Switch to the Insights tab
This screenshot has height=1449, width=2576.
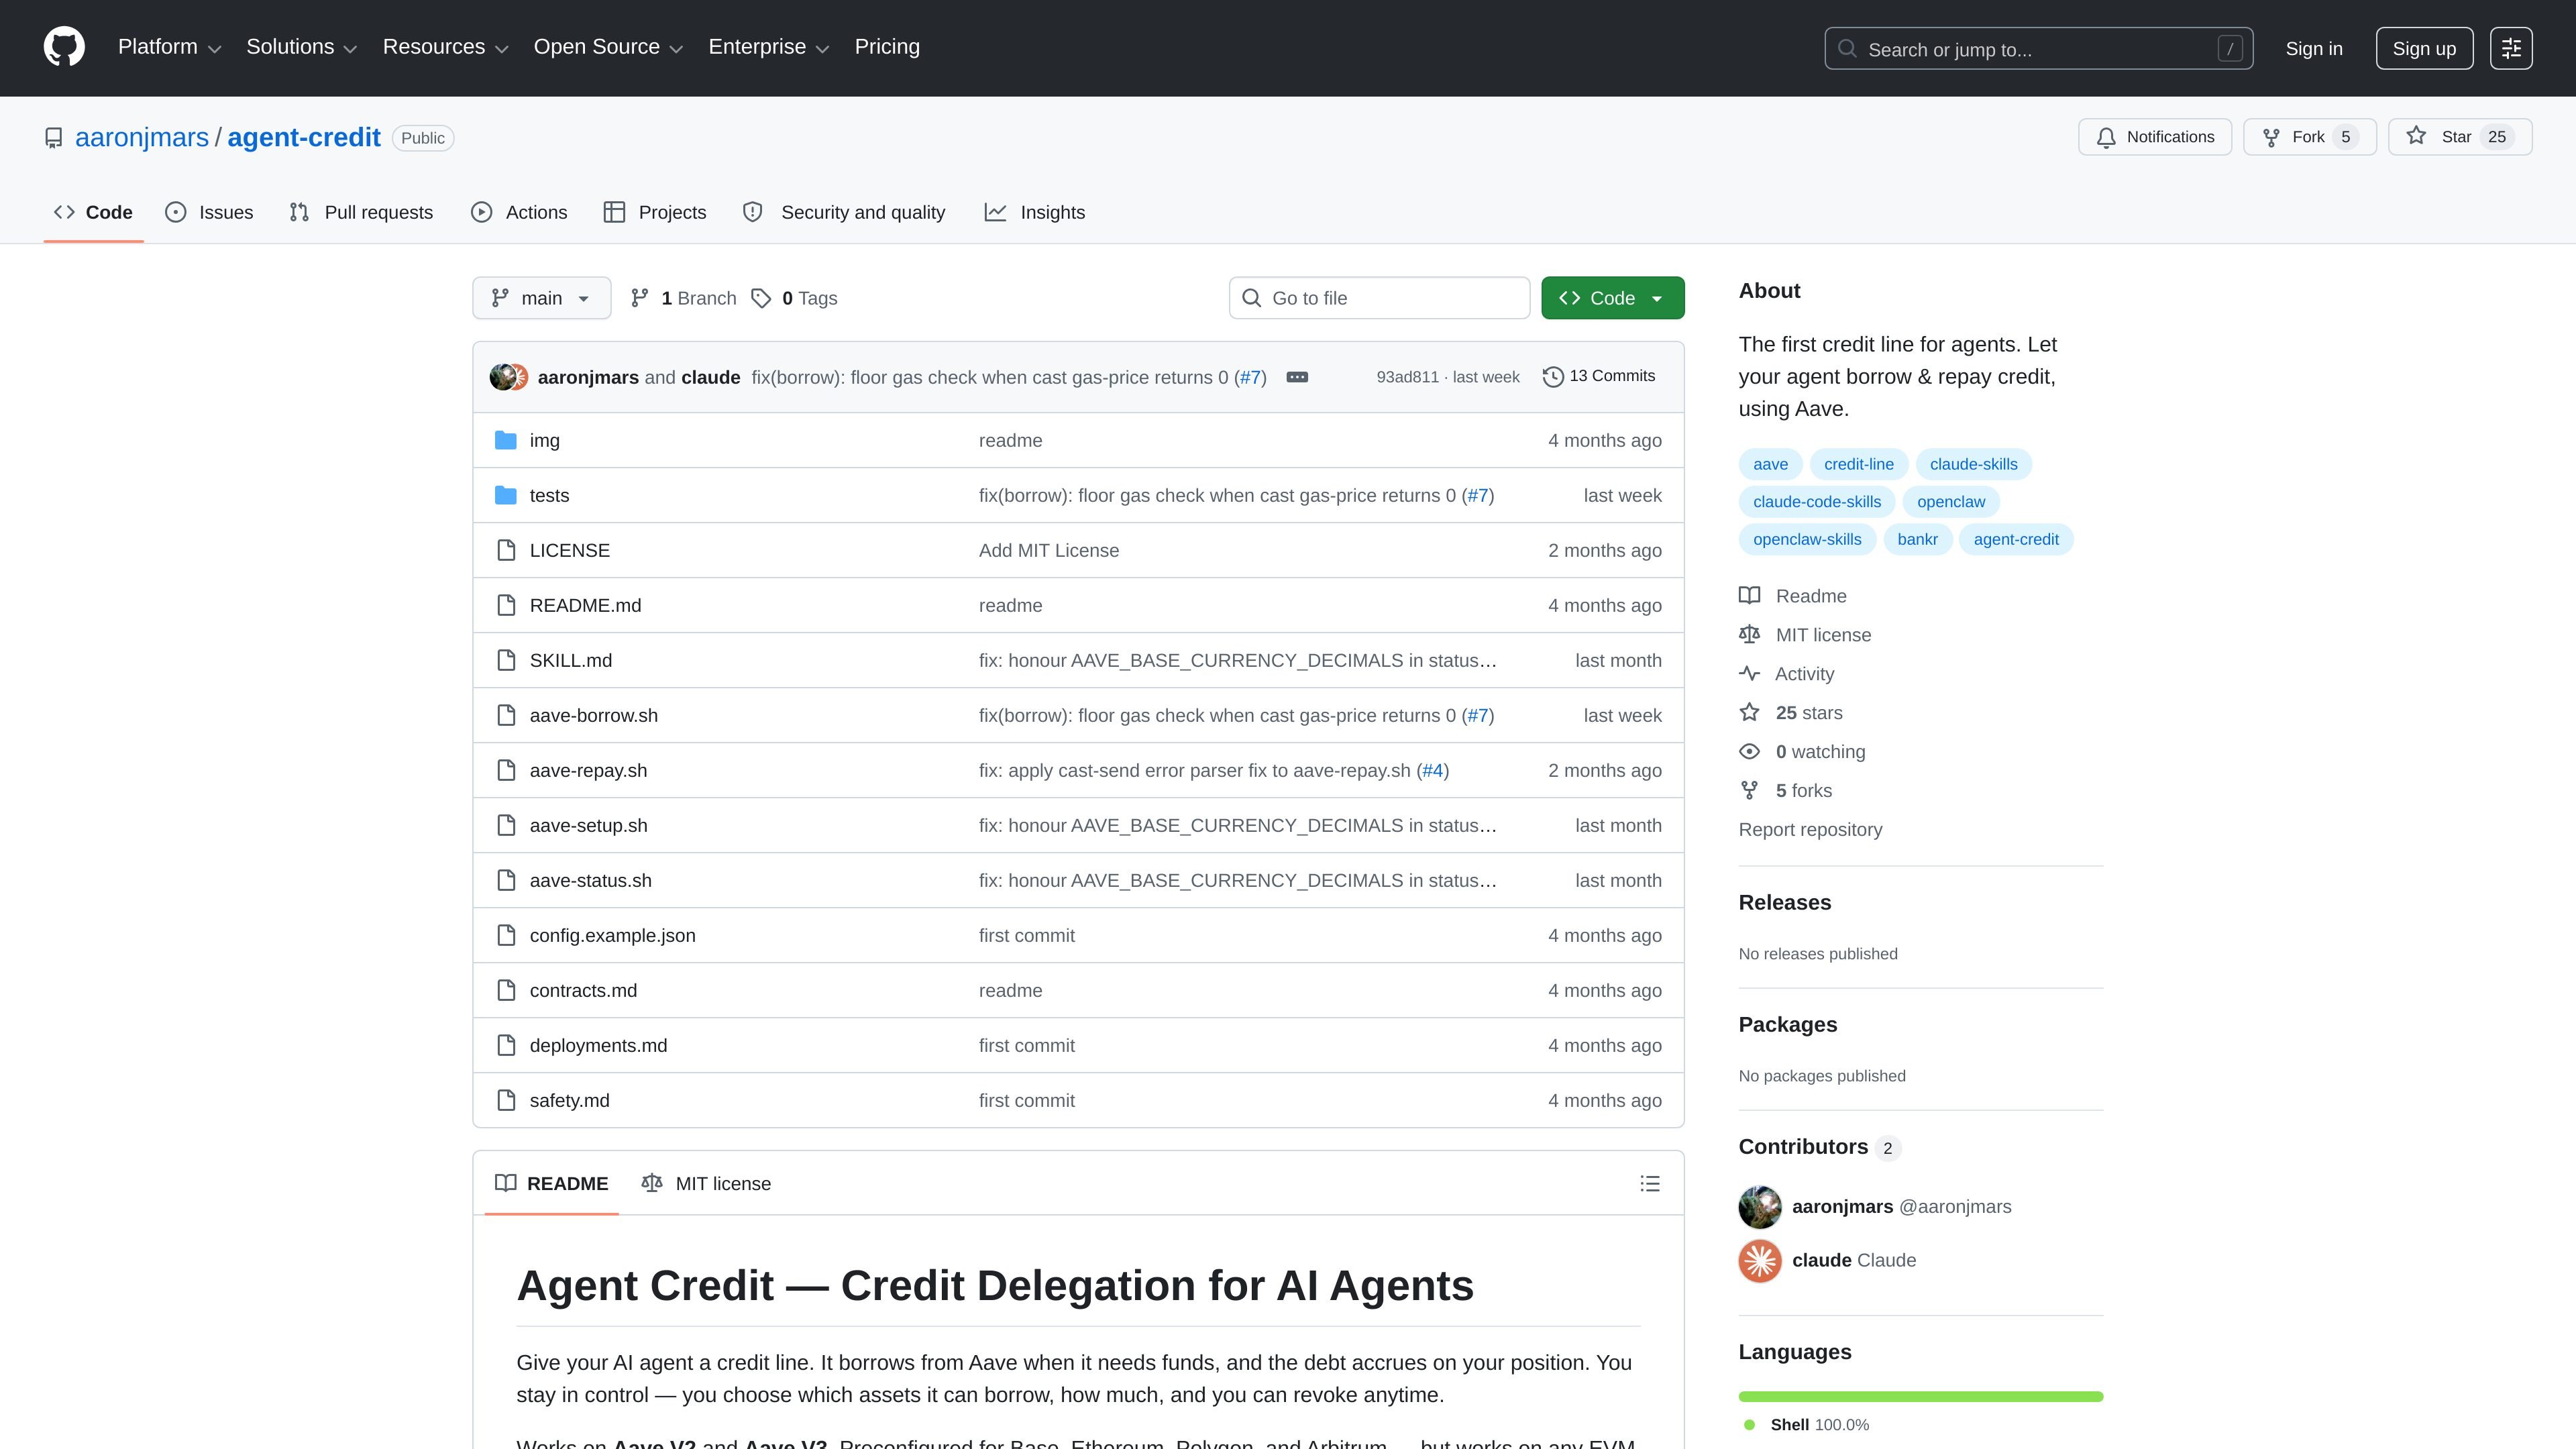point(1035,212)
